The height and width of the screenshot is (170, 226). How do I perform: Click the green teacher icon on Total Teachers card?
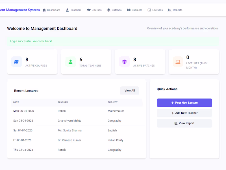click(x=70, y=62)
